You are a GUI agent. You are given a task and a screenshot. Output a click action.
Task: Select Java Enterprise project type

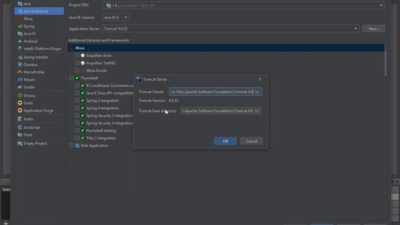coord(39,11)
